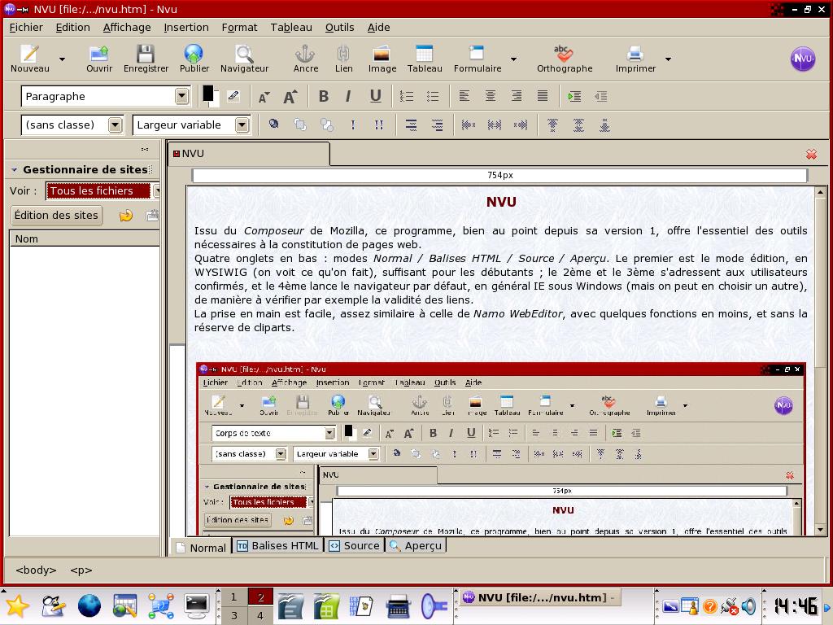This screenshot has height=625, width=833.
Task: Collapse the Gestionnaire de sites panel
Action: [15, 170]
